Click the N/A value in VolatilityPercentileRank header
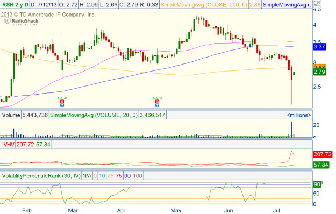This screenshot has height=214, width=336. (x=87, y=176)
